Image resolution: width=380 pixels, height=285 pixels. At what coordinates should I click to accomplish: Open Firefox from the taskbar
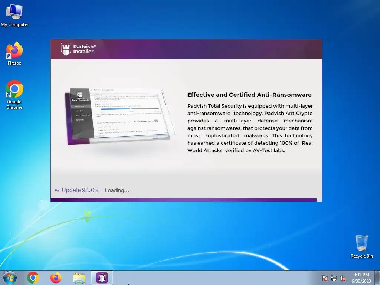click(56, 278)
